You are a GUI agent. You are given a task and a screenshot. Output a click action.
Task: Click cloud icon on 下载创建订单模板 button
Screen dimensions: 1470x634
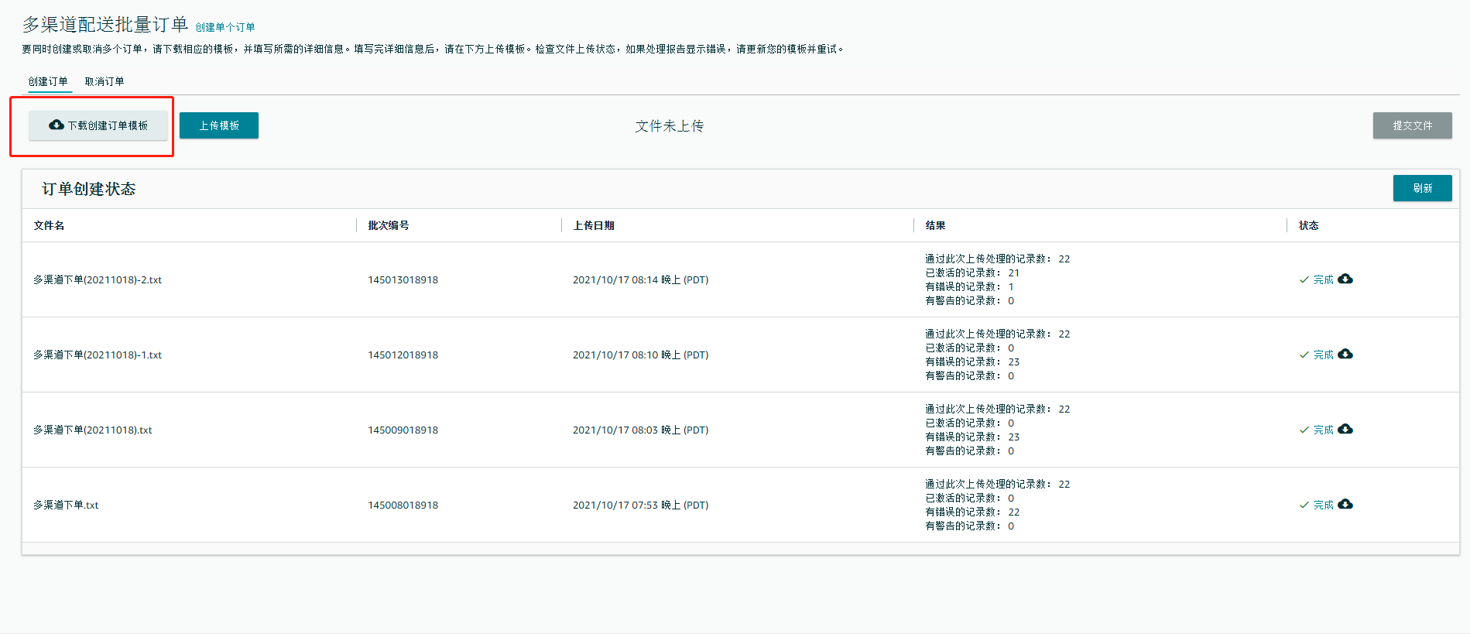pos(57,125)
